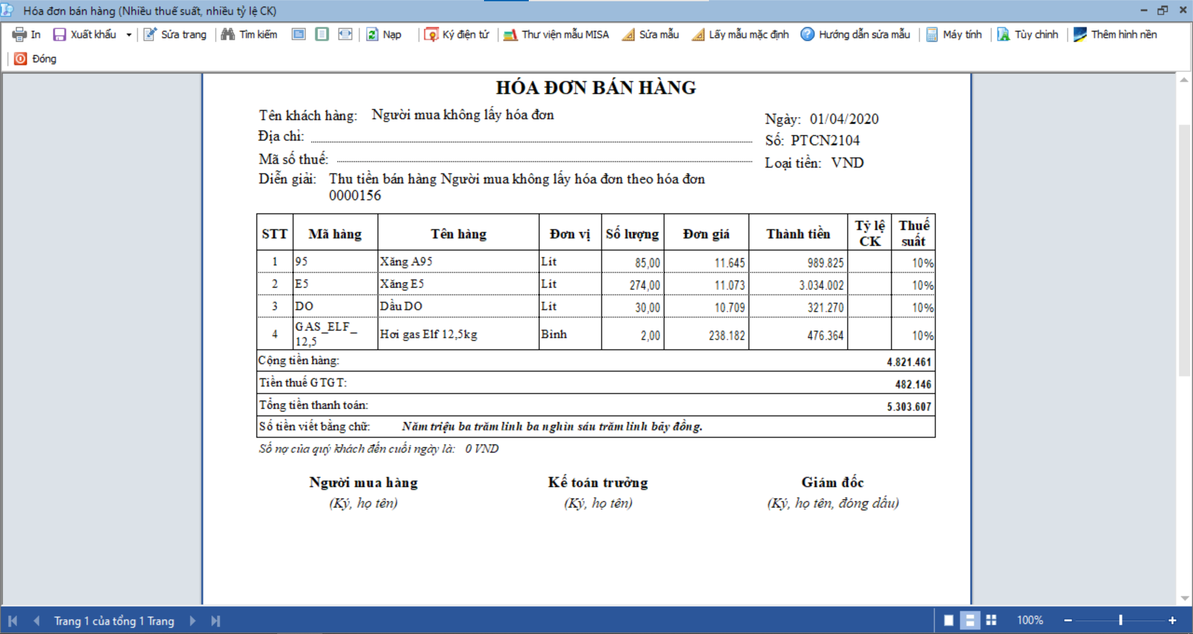This screenshot has width=1193, height=634.
Task: Toggle continuous page view mode
Action: 969,620
